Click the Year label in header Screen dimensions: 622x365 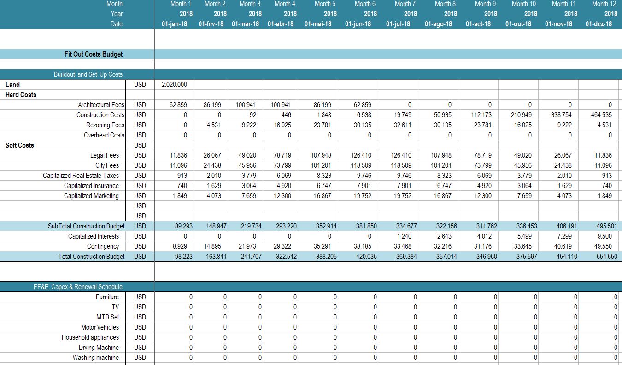pyautogui.click(x=117, y=14)
